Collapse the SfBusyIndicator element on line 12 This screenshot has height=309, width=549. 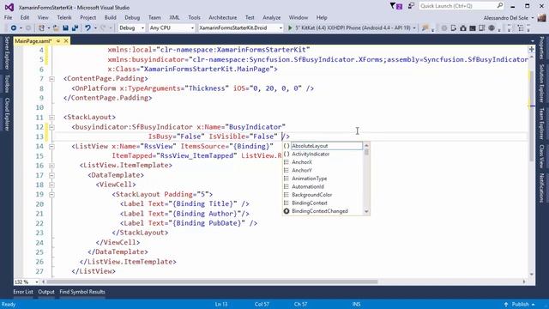[x=51, y=127]
